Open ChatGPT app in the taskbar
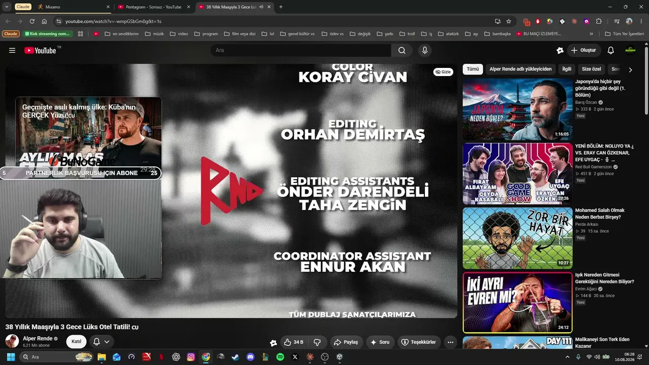 (176, 357)
